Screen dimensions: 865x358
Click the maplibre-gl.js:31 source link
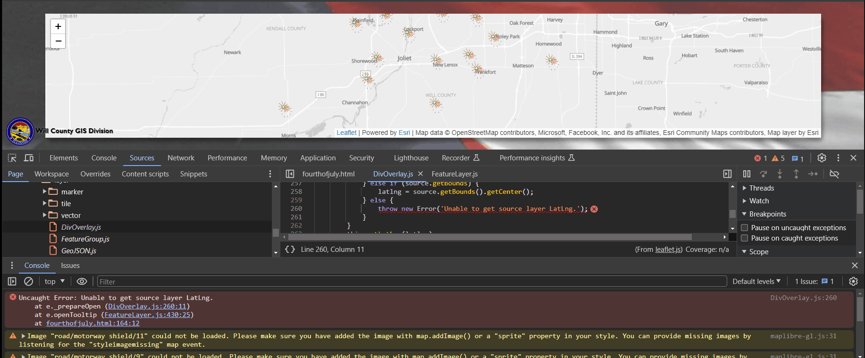click(x=803, y=336)
